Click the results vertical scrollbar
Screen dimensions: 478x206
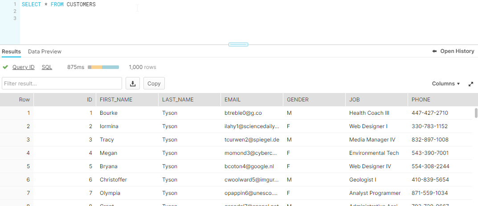tap(476, 112)
